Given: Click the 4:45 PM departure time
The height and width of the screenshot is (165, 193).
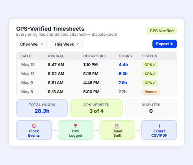Looking at the screenshot, I should pos(91,83).
